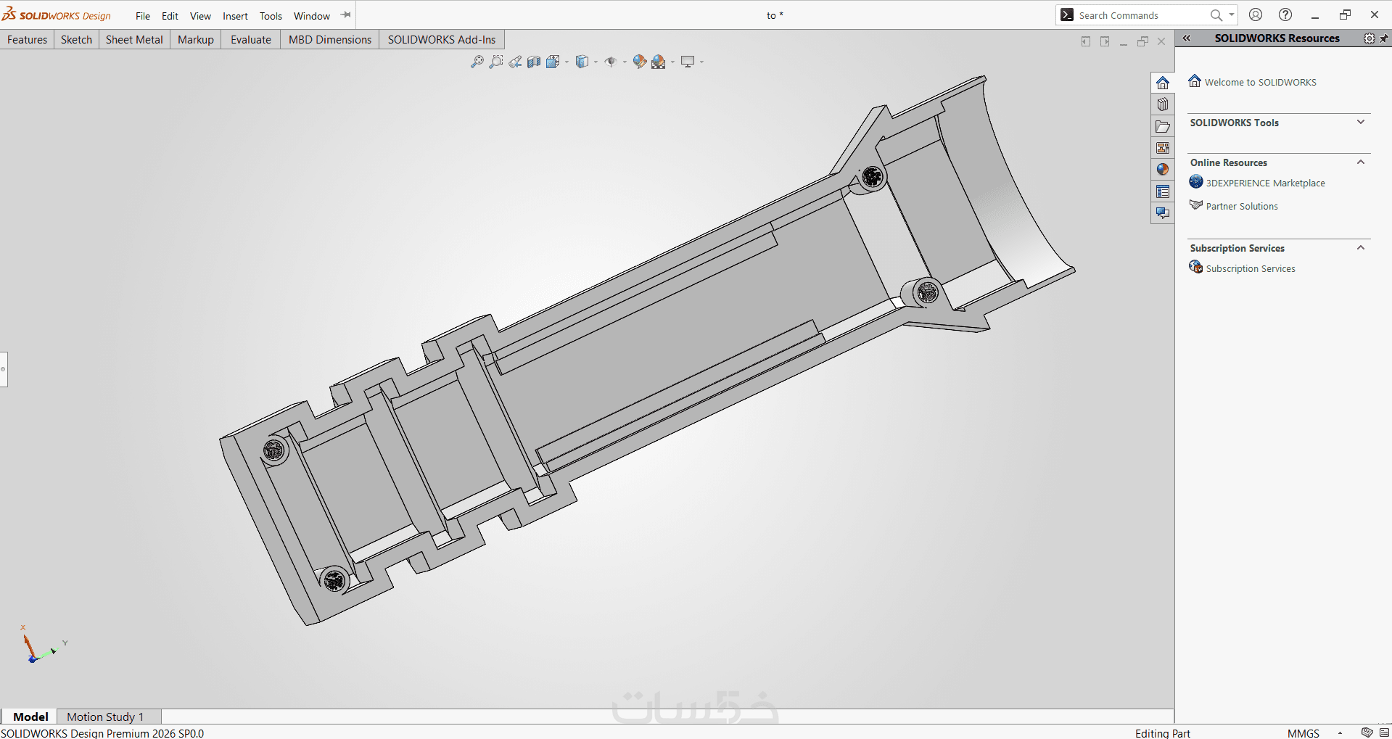The image size is (1392, 739).
Task: Open the File Explorer task pane tab
Action: coord(1163,126)
